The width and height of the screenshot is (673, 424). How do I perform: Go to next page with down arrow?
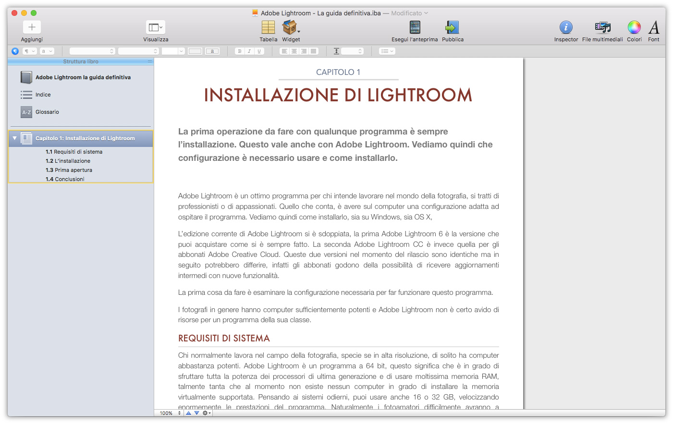[x=196, y=413]
